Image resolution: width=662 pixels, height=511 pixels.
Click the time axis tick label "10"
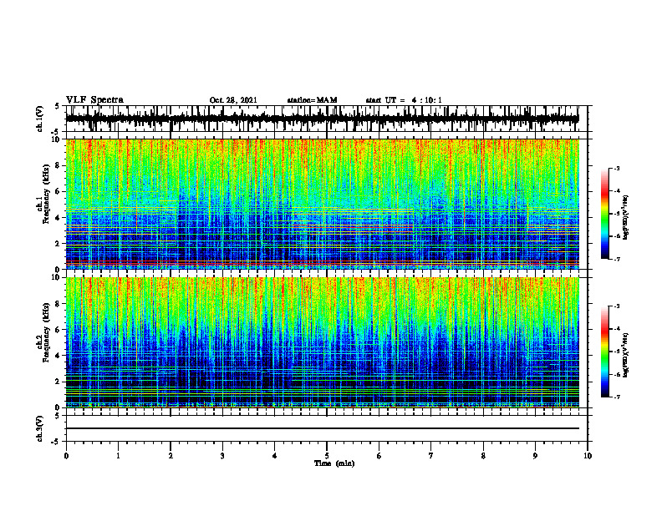(x=588, y=456)
